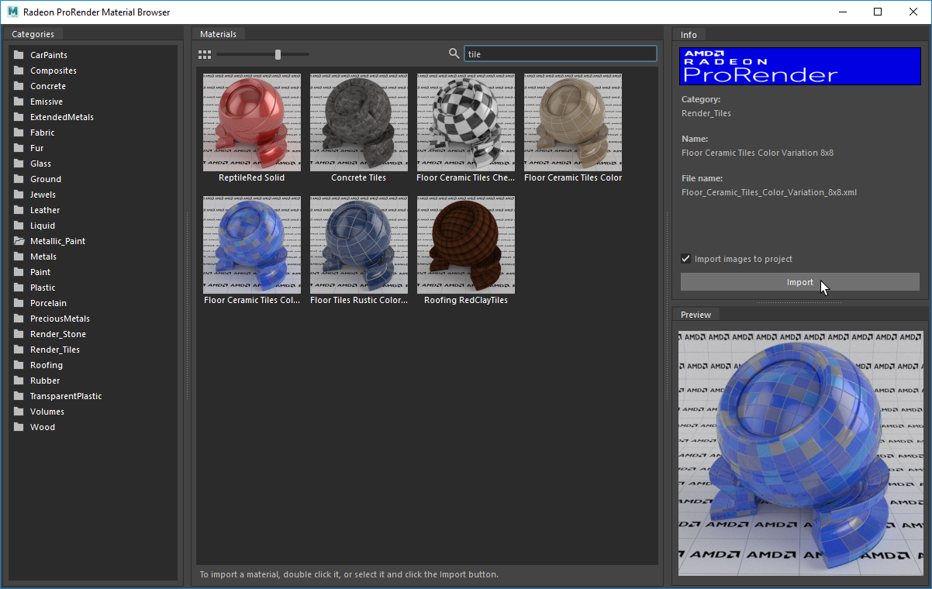This screenshot has height=589, width=932.
Task: Click the Jewels folder icon
Action: 19,195
